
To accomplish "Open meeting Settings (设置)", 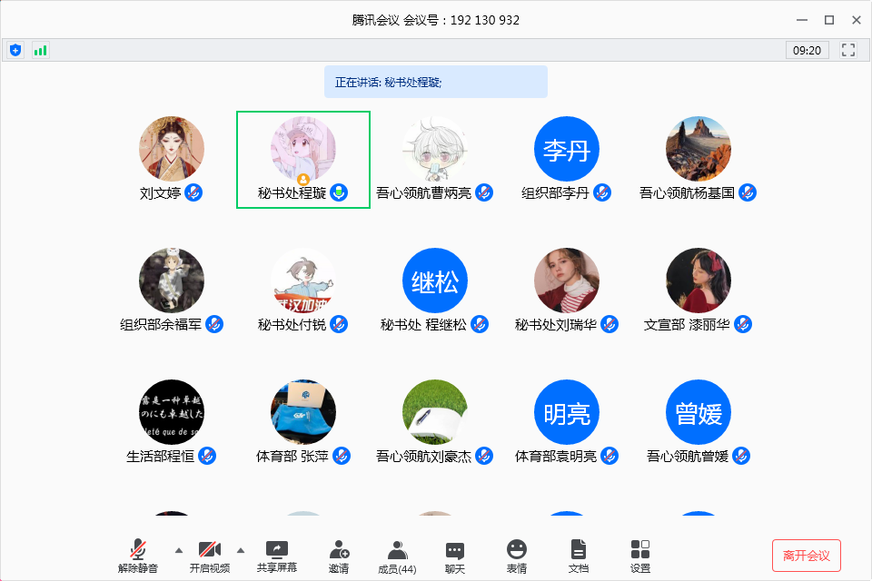I will [x=639, y=556].
